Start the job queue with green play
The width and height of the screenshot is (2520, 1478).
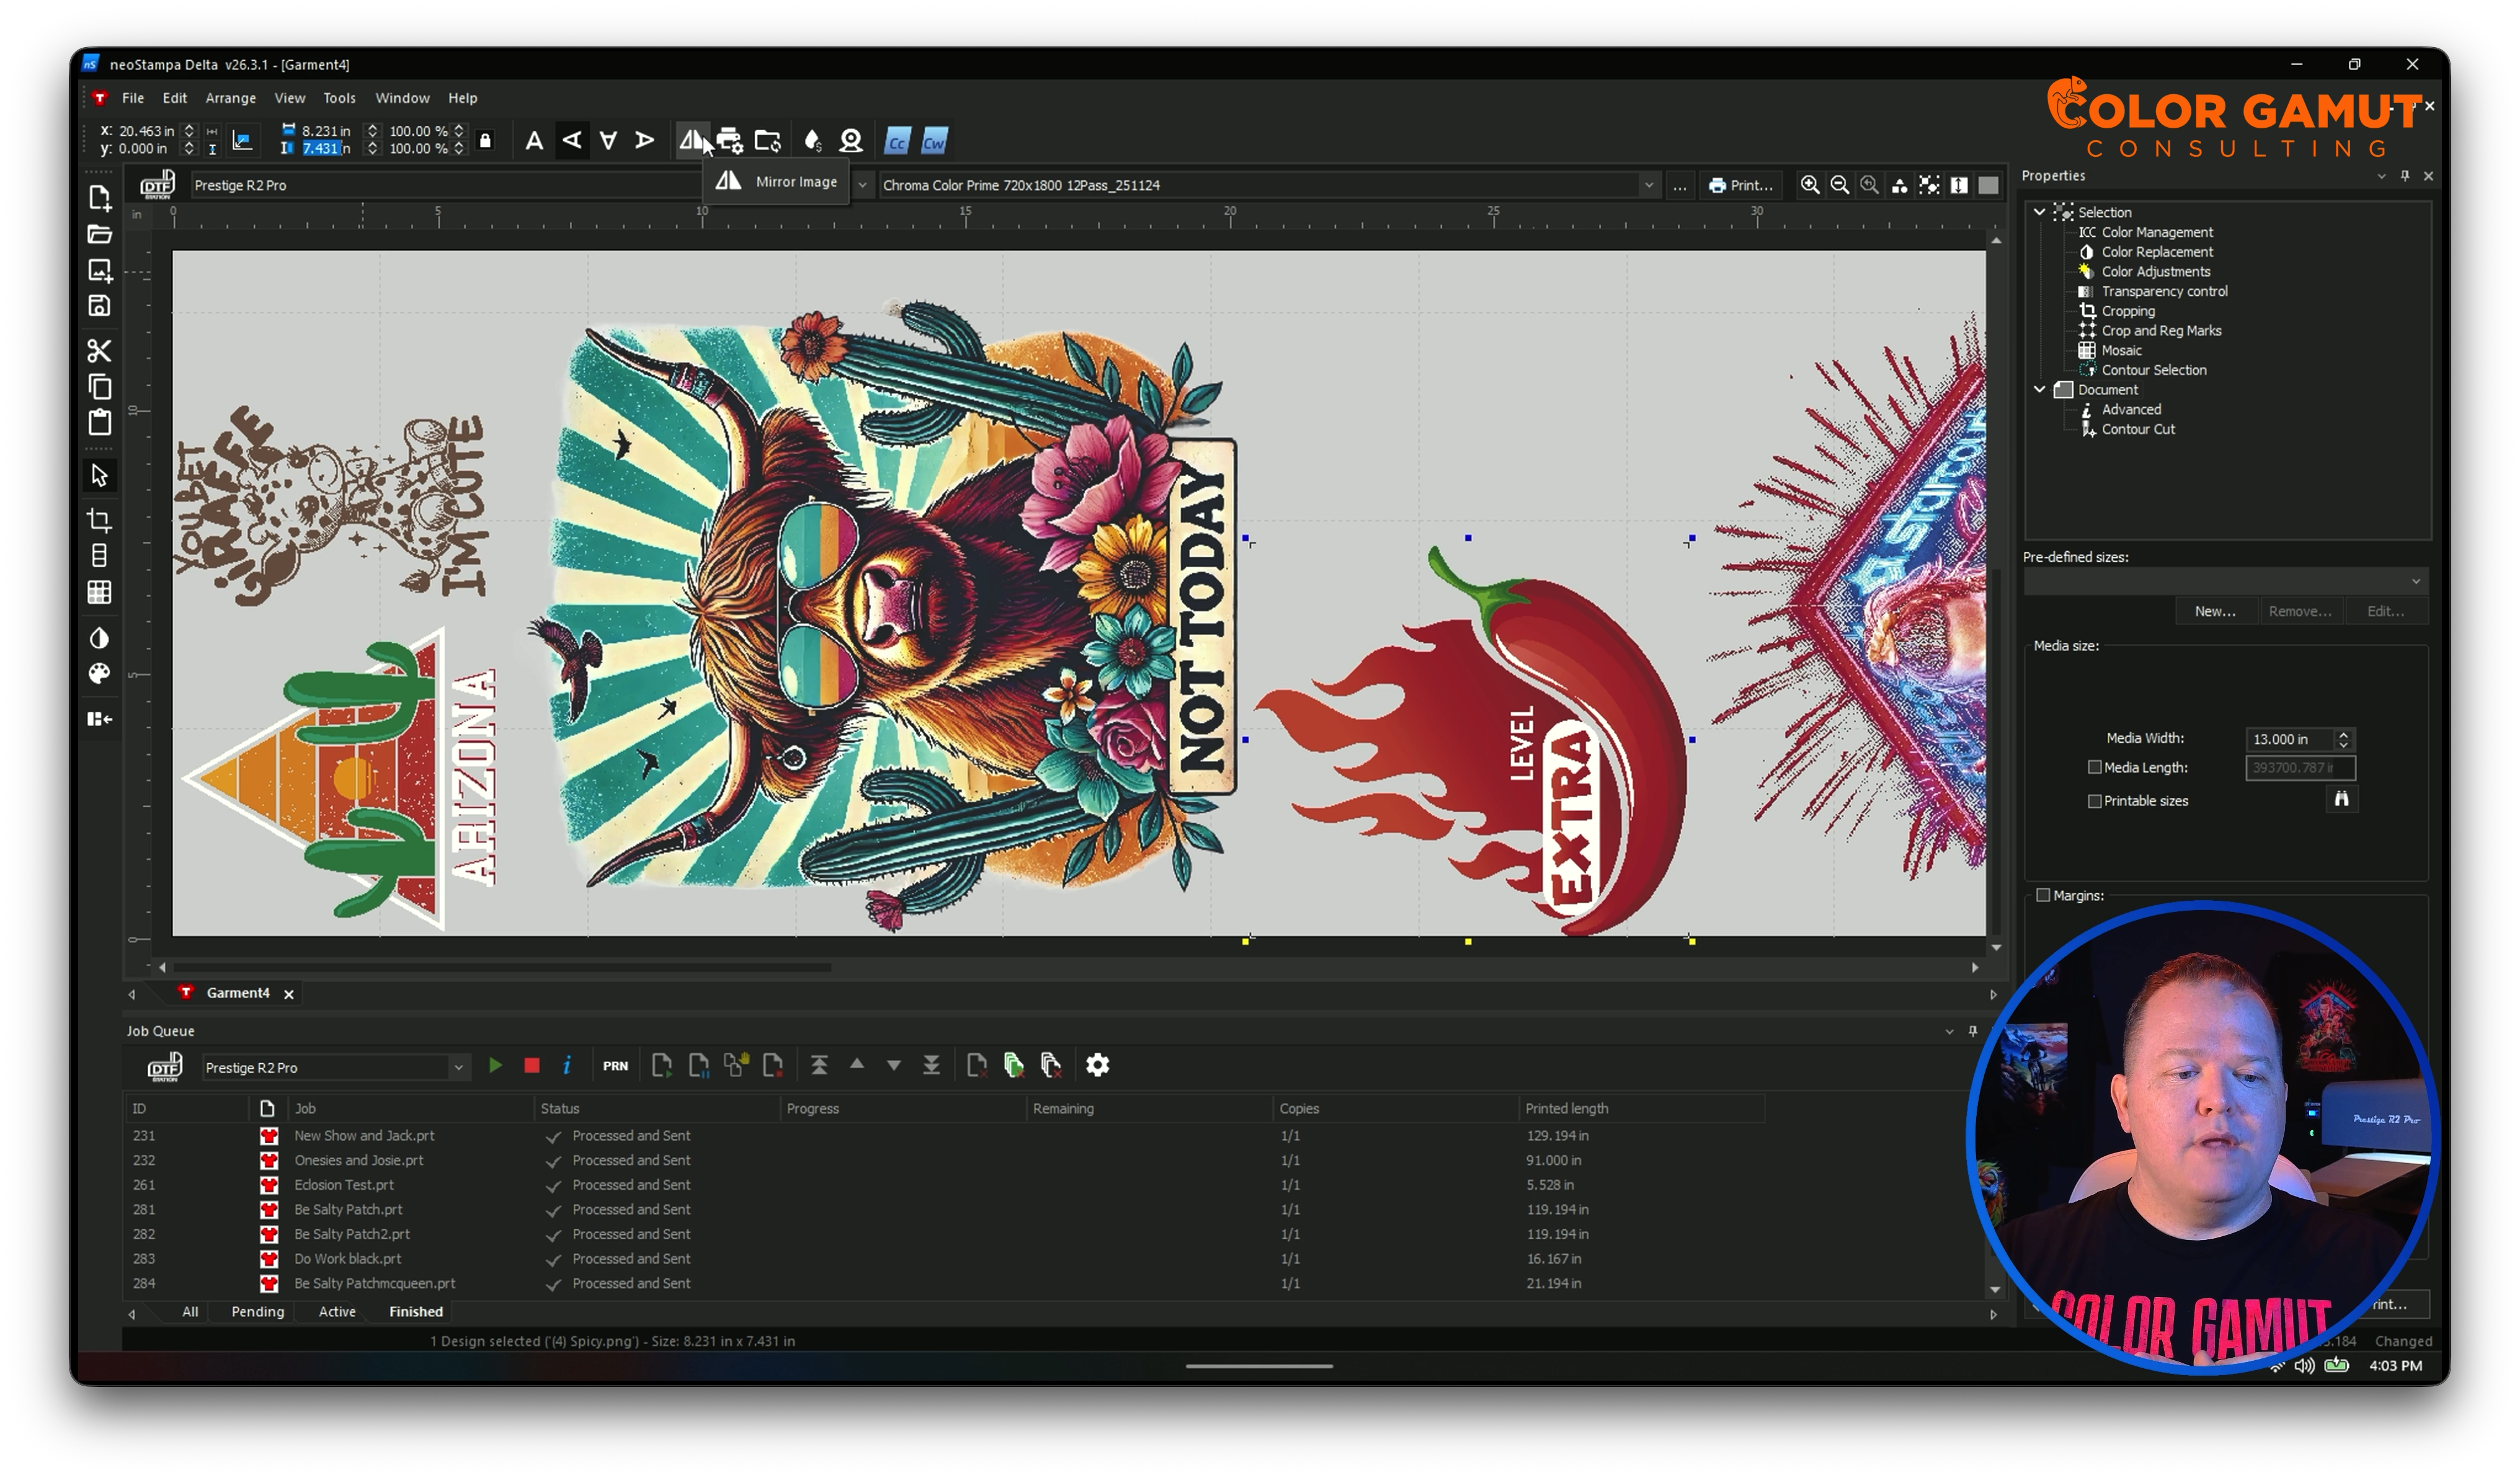point(495,1066)
